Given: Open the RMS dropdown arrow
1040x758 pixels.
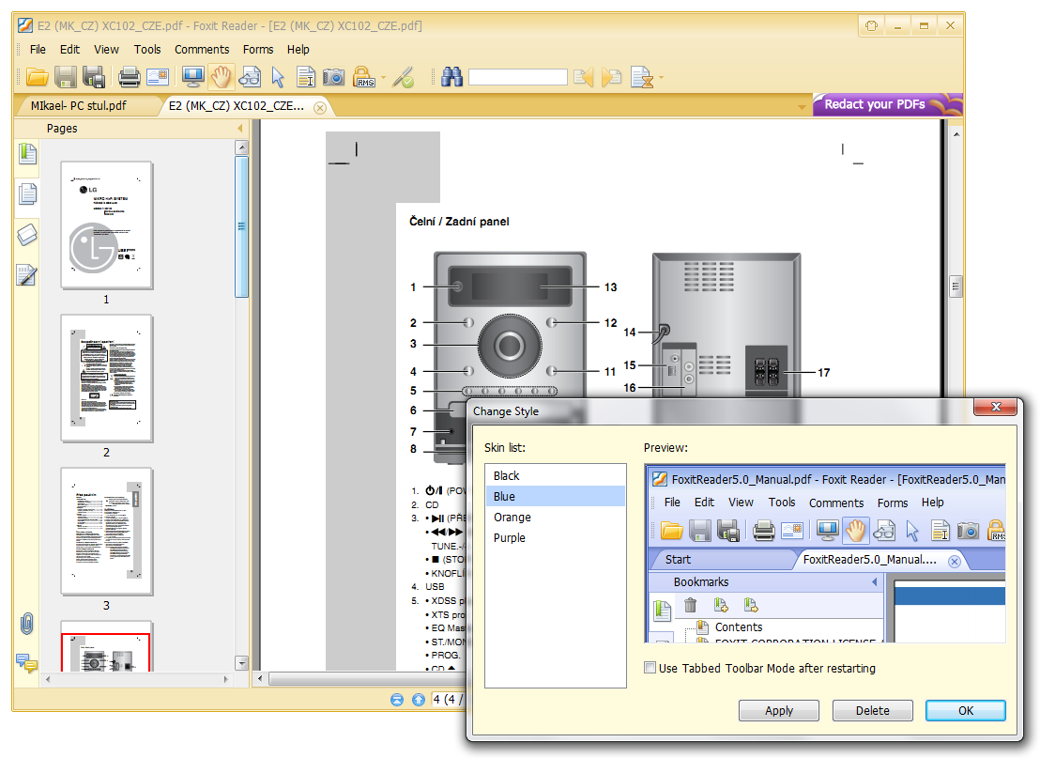Looking at the screenshot, I should (383, 78).
